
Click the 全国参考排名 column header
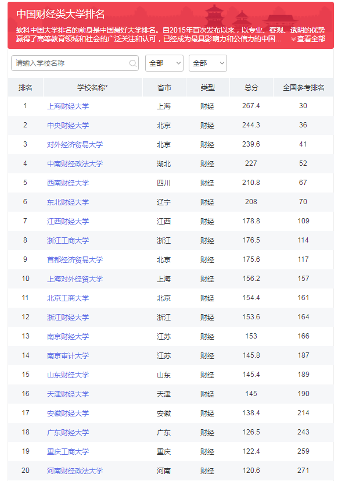(303, 87)
